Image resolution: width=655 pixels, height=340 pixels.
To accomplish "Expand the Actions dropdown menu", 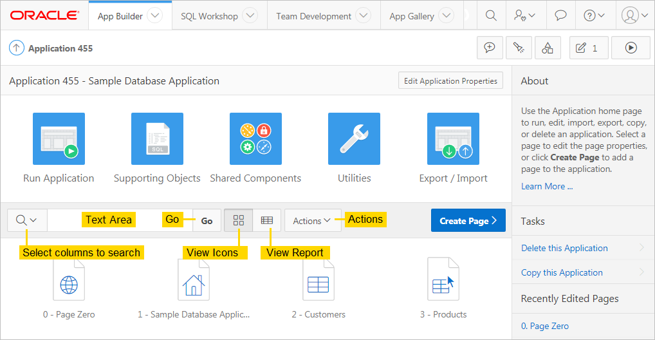I will (x=312, y=220).
